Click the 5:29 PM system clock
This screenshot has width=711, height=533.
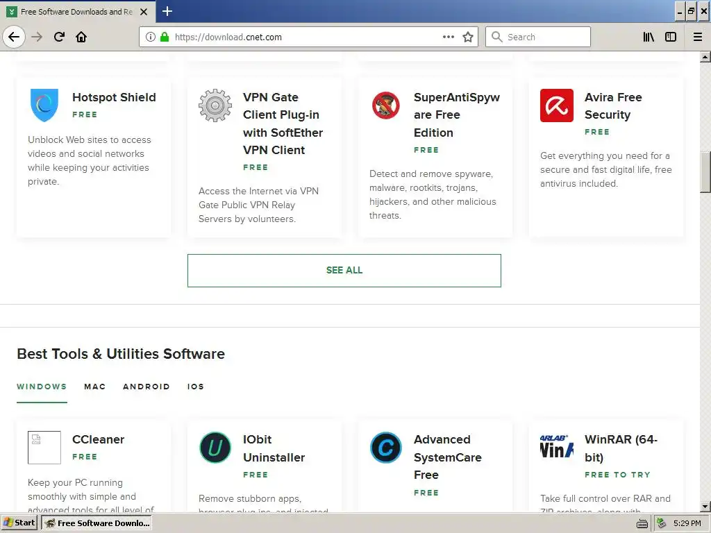pos(687,523)
